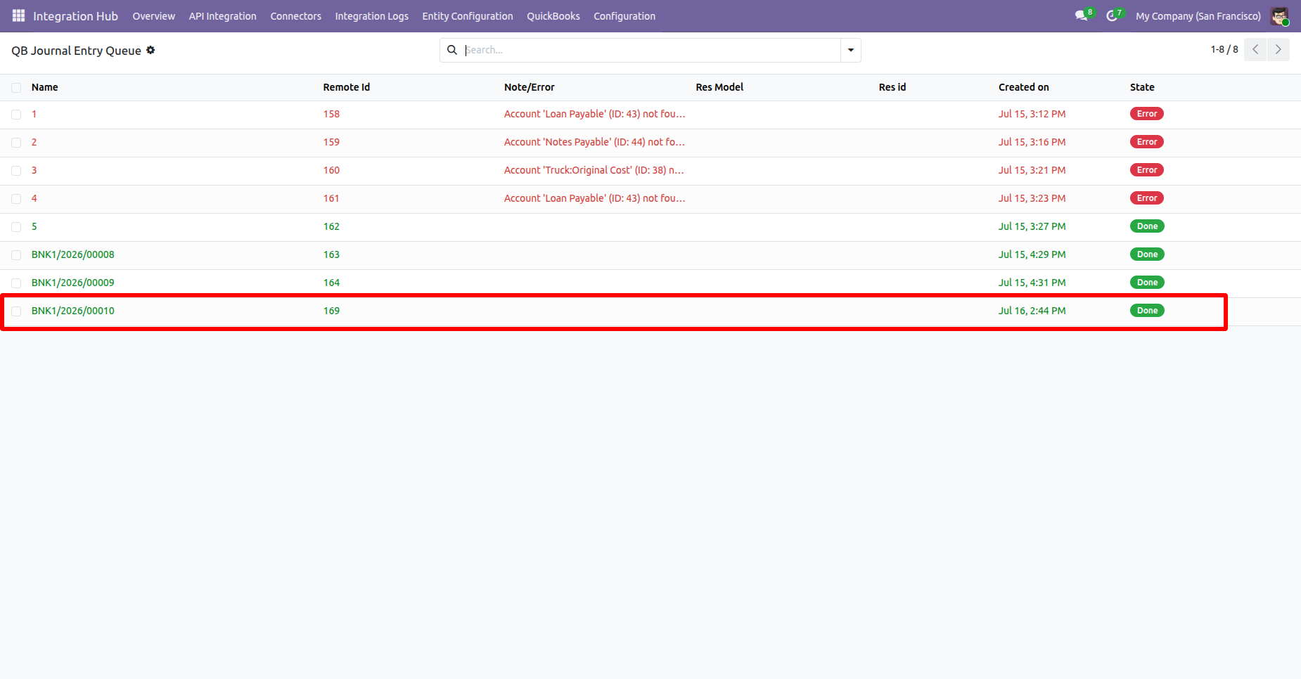Sort by the Name column header
The image size is (1301, 679).
click(45, 87)
